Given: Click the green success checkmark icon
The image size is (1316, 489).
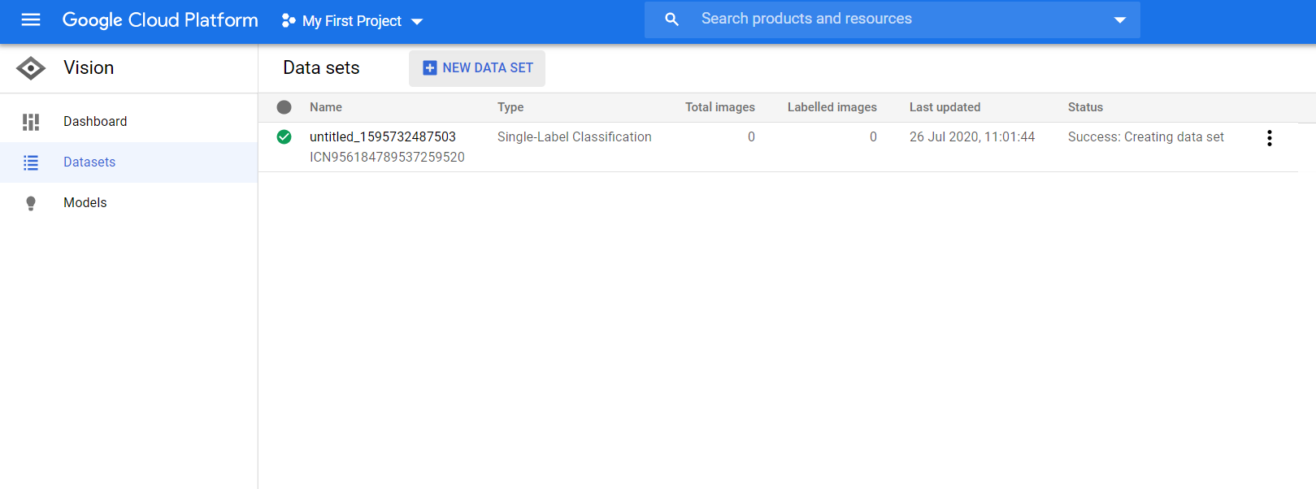Looking at the screenshot, I should [x=284, y=136].
